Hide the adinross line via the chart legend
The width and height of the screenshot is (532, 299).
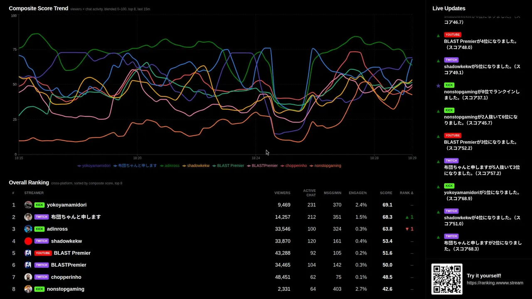click(x=170, y=166)
